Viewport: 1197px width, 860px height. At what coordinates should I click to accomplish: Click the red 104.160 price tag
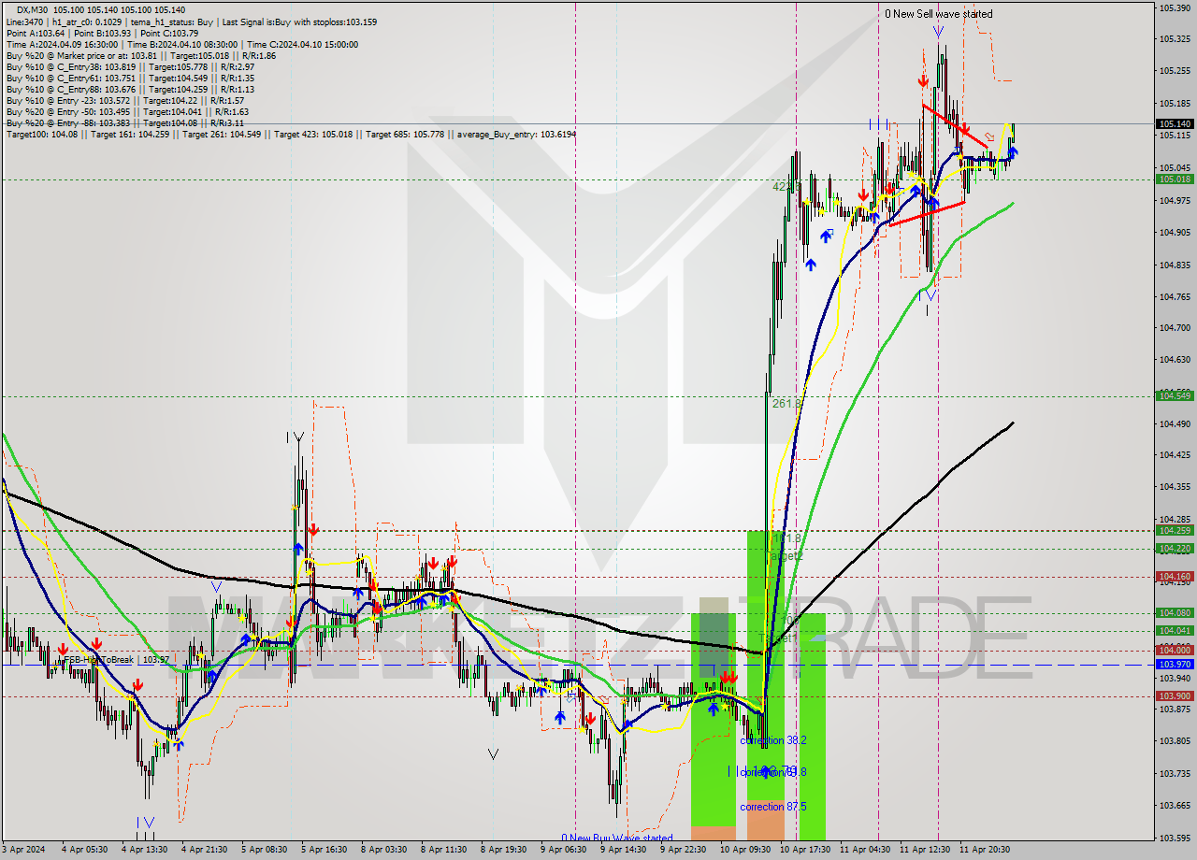[x=1175, y=577]
